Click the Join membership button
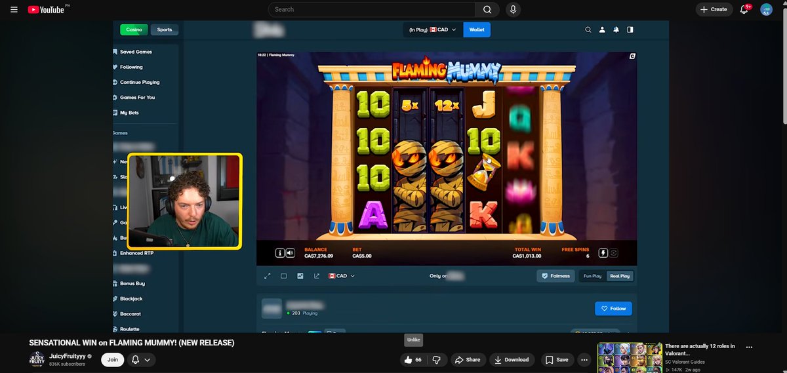 (113, 359)
